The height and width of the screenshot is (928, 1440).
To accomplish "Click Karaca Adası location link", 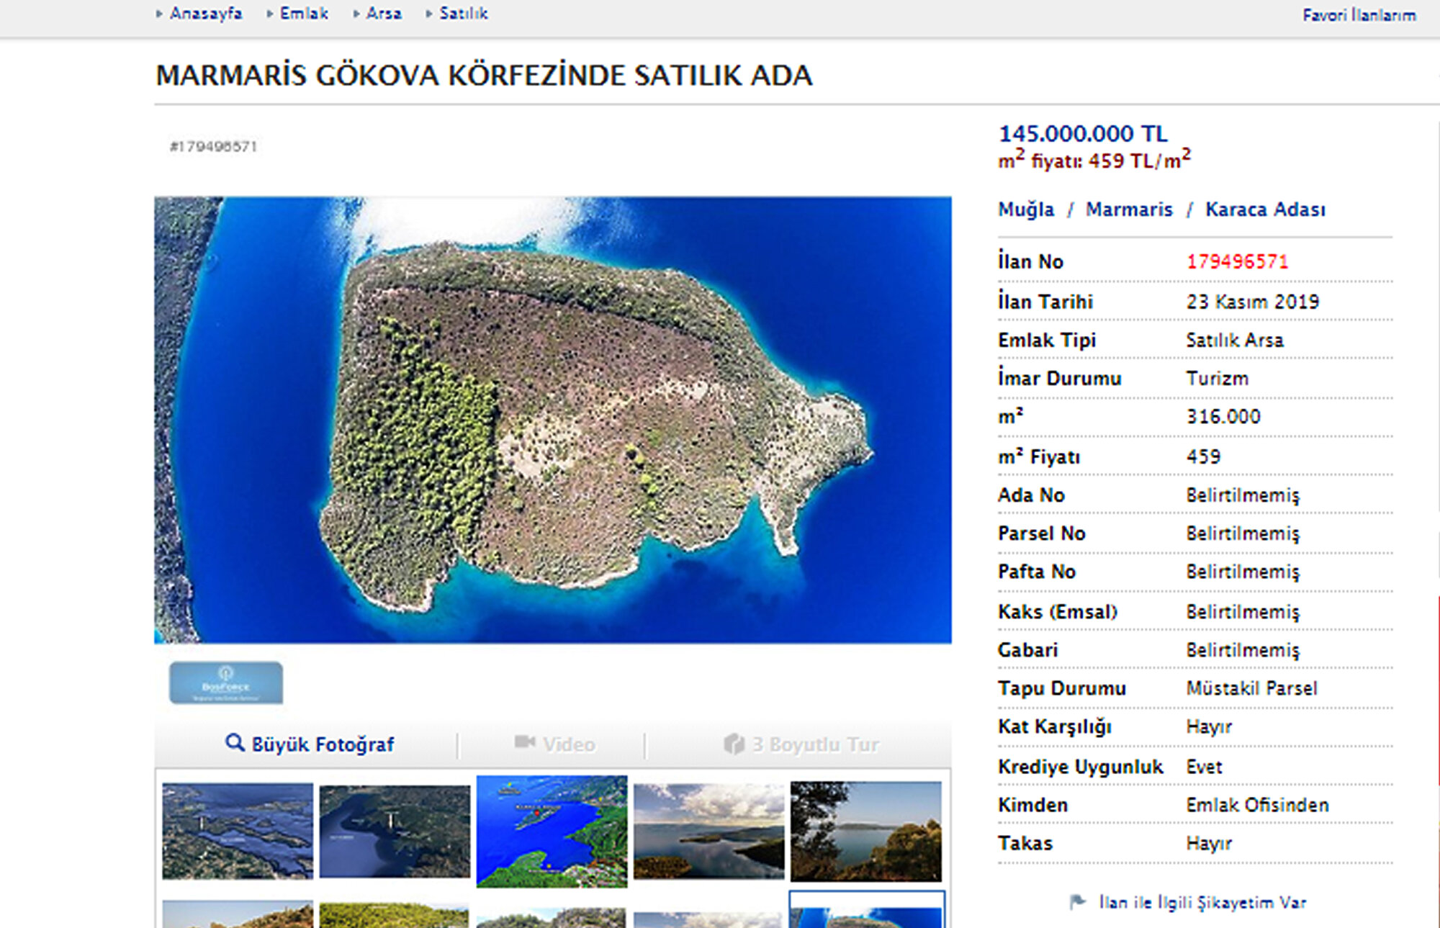I will point(1265,210).
